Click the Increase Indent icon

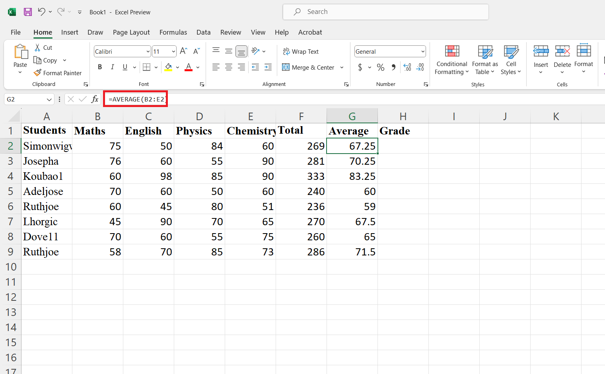pyautogui.click(x=268, y=67)
